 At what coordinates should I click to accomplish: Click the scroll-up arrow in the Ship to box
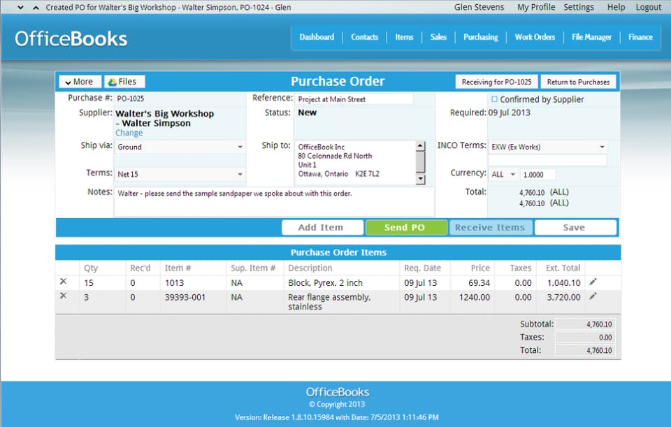[x=421, y=145]
